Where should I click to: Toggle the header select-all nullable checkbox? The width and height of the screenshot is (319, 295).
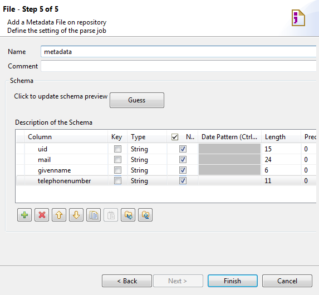175,137
